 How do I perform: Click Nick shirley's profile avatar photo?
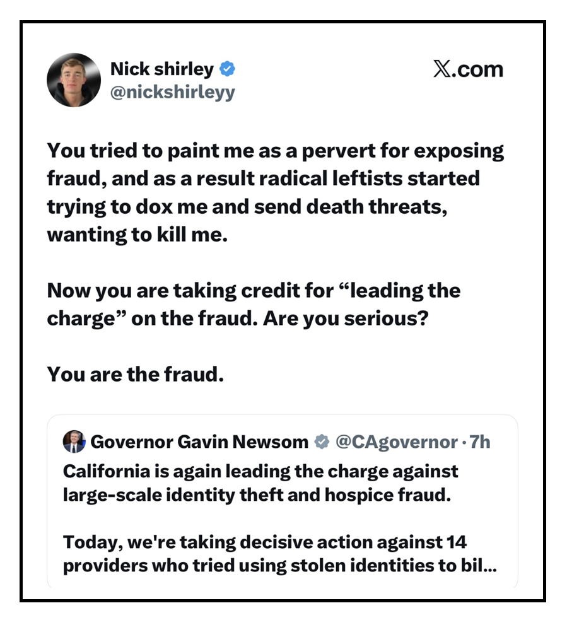pos(74,79)
